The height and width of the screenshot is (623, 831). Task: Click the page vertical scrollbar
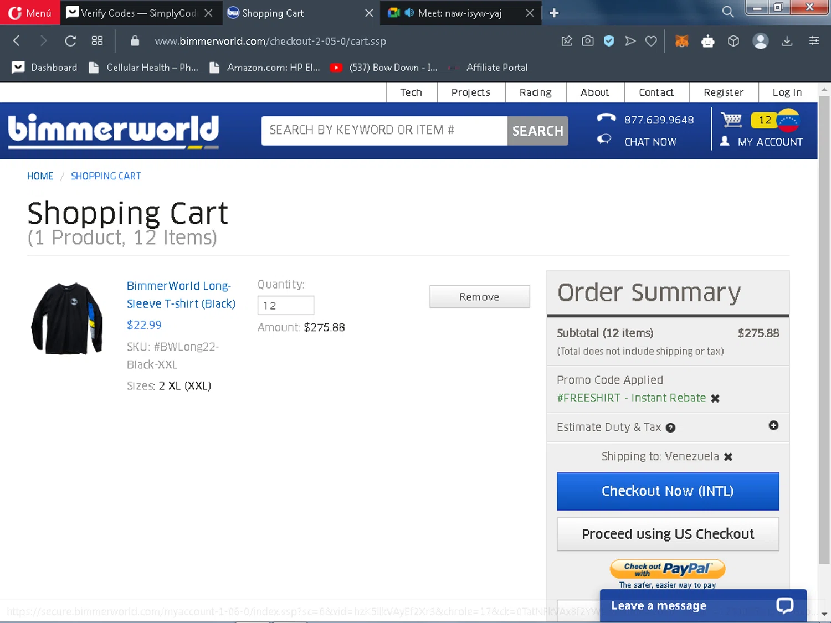coord(824,329)
